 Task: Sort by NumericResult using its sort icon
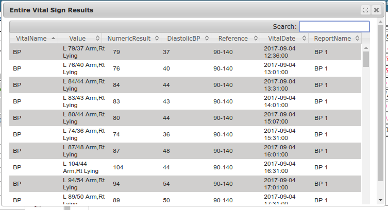tap(156, 39)
